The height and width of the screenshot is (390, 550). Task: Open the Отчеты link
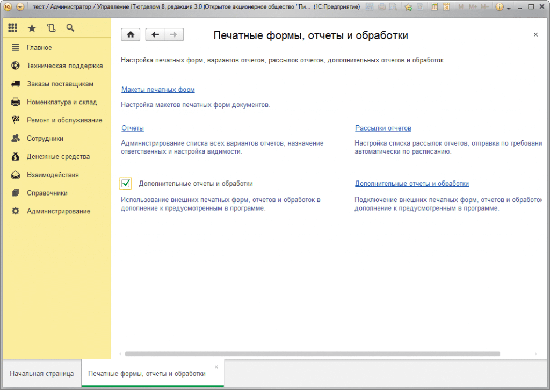[133, 128]
